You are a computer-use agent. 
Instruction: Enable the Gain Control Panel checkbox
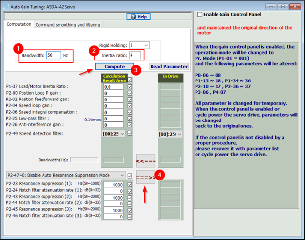point(200,15)
